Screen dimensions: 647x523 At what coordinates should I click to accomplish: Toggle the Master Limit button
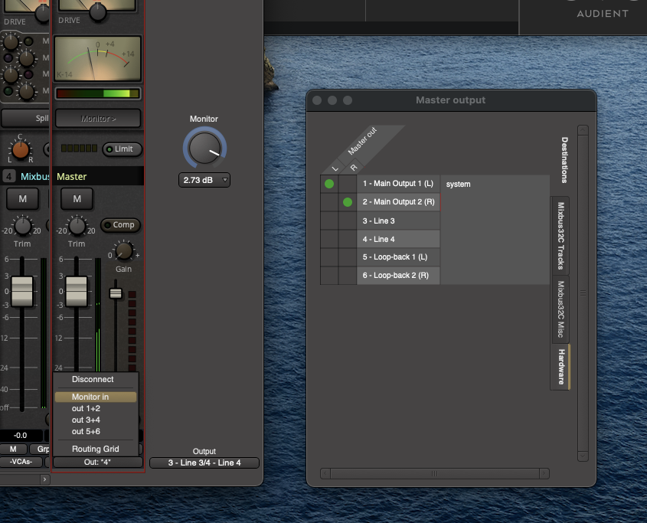123,149
